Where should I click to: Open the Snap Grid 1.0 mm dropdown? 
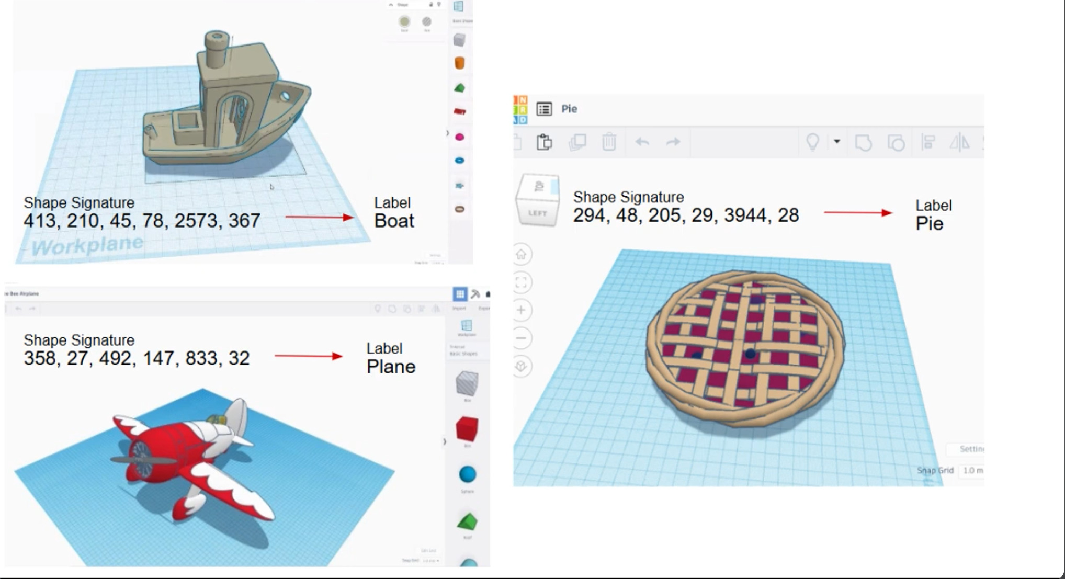972,470
